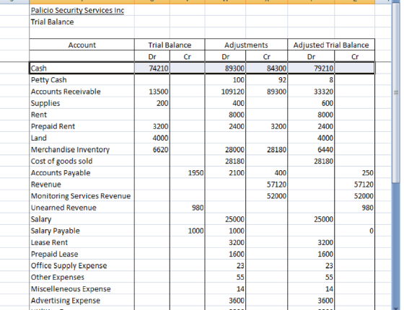Click the Accounts Payable label
The image size is (404, 310).
(x=61, y=173)
